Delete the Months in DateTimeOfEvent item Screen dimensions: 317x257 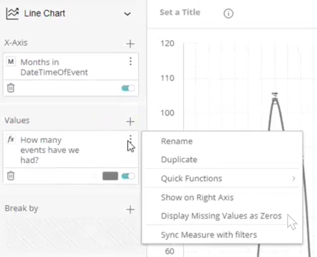pos(11,88)
